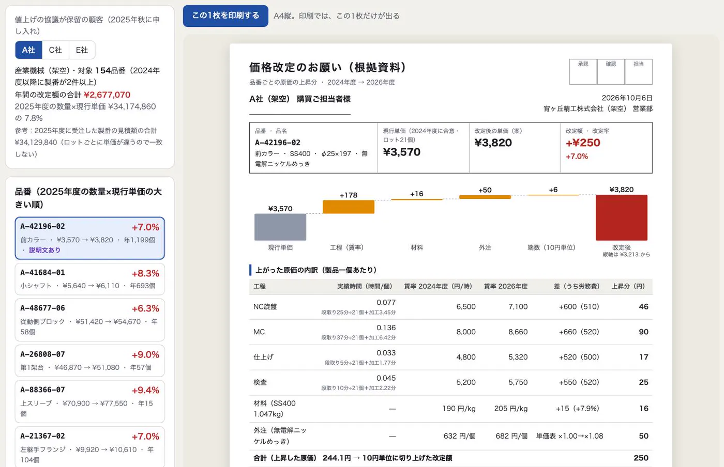Viewport: 724px width, 467px height.
Task: Click the 上がった原価の内訳 section heading
Action: pos(316,270)
